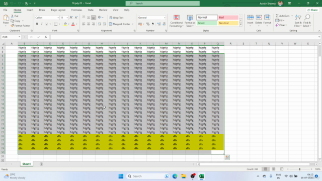The width and height of the screenshot is (322, 181).
Task: Open the Fill Color dropdown arrow
Action: [x=68, y=24]
